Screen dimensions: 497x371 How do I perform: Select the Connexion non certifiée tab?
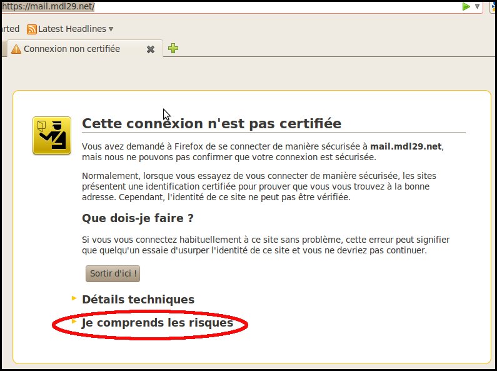point(71,49)
